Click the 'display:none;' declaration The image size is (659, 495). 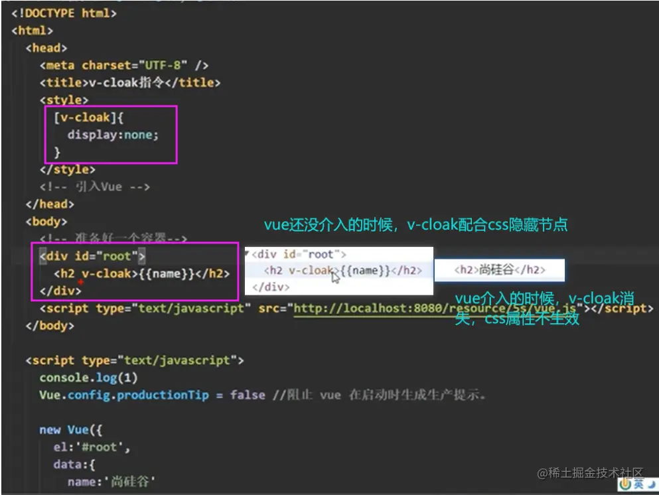point(113,135)
